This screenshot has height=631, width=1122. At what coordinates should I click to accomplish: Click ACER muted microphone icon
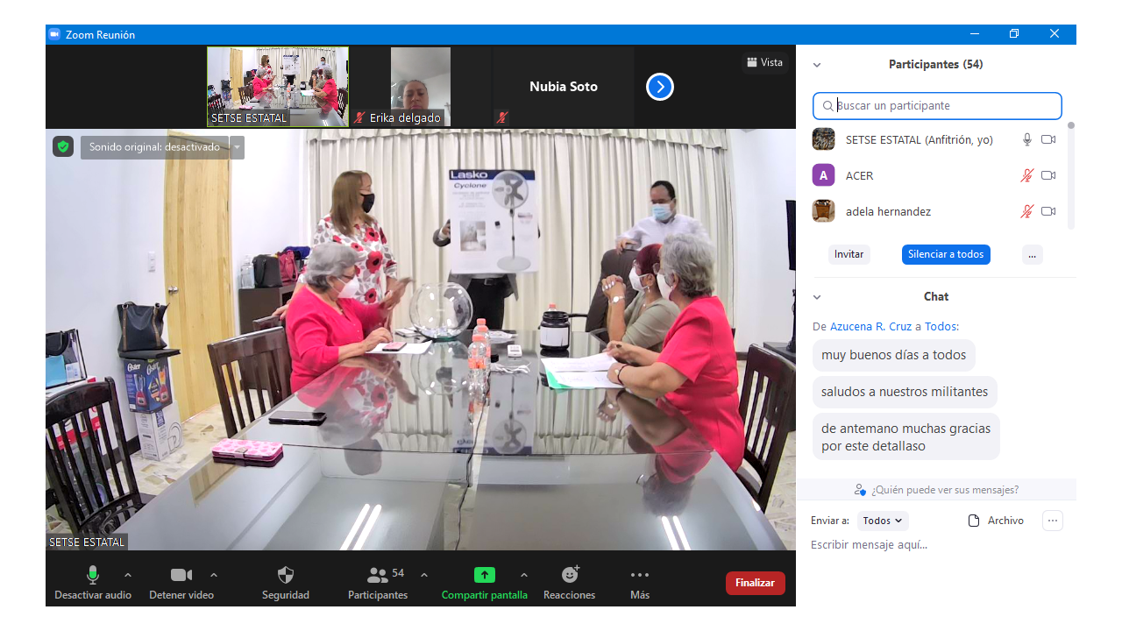(x=1027, y=175)
